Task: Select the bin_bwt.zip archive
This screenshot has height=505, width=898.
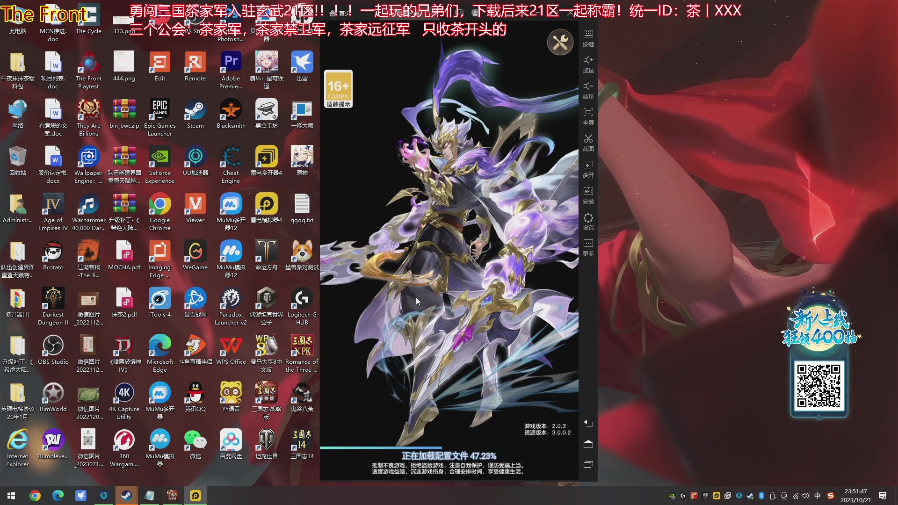Action: (124, 114)
